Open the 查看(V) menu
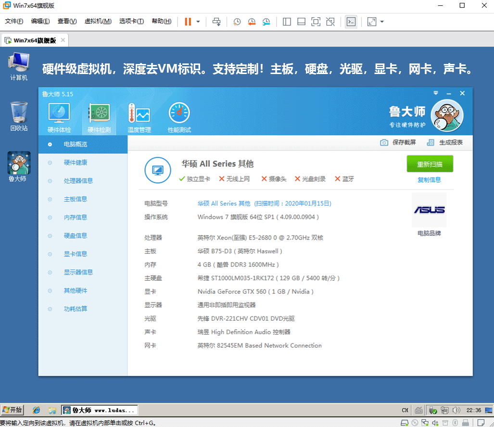This screenshot has height=427, width=494. tap(67, 21)
